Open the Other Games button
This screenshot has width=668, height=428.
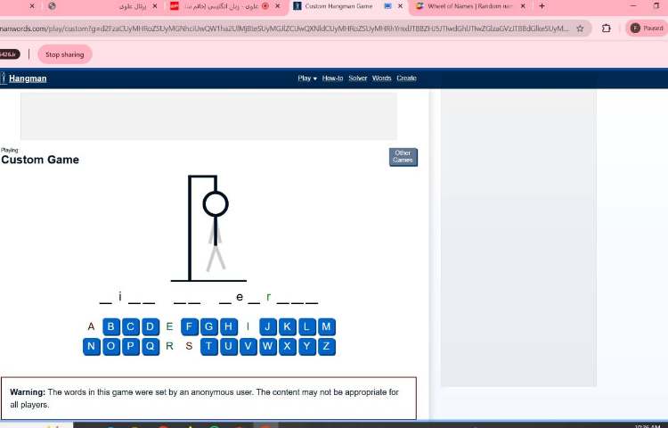(403, 157)
